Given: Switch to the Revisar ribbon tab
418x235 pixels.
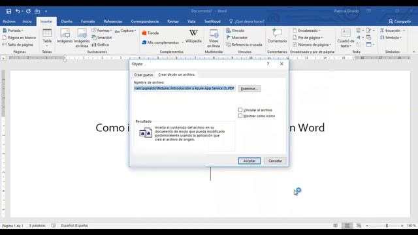Looking at the screenshot, I should pos(173,22).
